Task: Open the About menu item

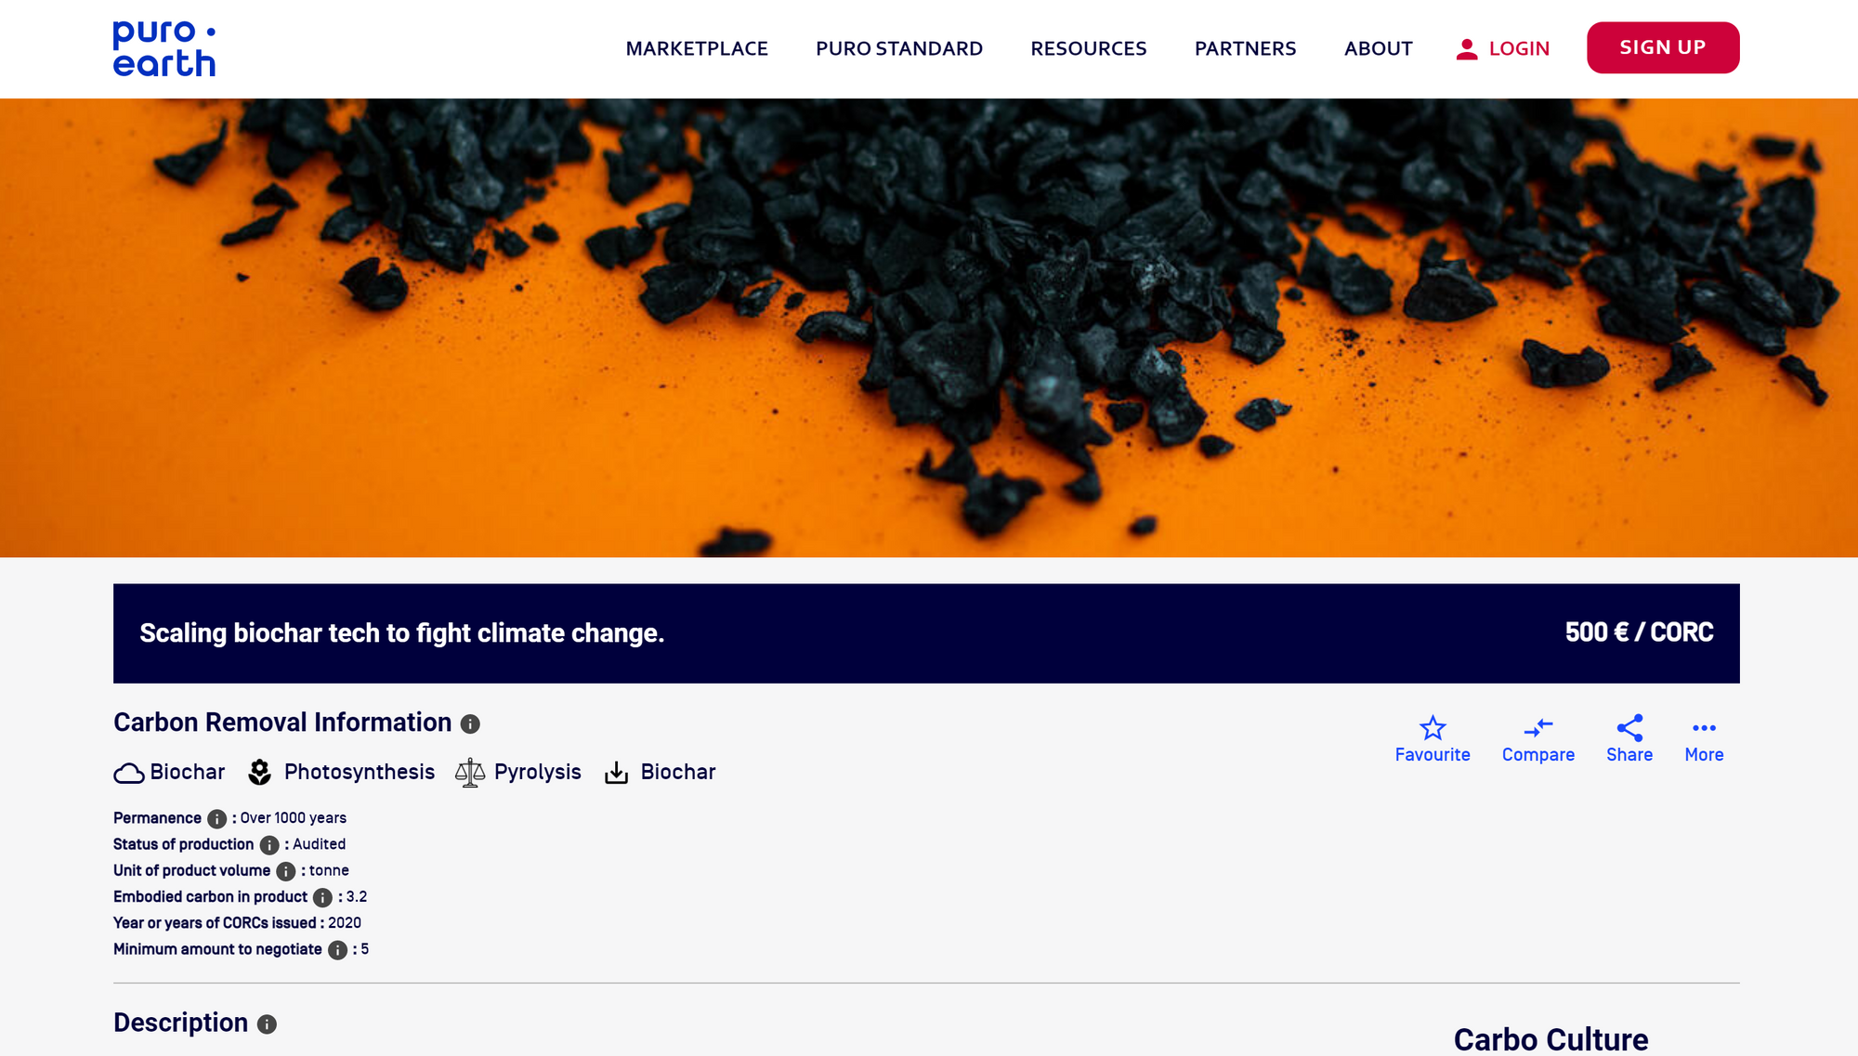Action: 1378,48
